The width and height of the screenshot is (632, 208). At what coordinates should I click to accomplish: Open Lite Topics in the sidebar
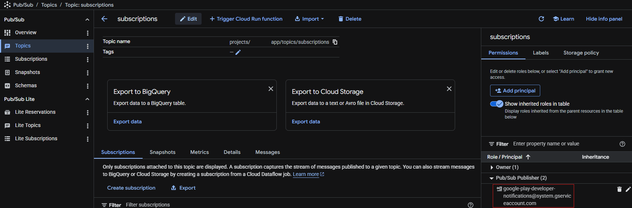click(x=28, y=126)
